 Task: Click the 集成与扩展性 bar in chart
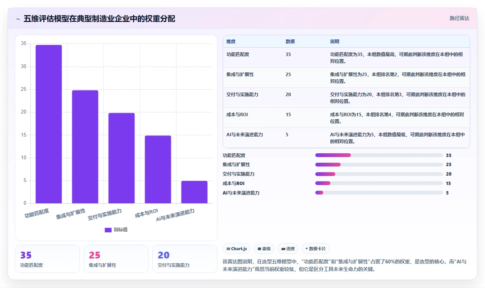click(85, 147)
